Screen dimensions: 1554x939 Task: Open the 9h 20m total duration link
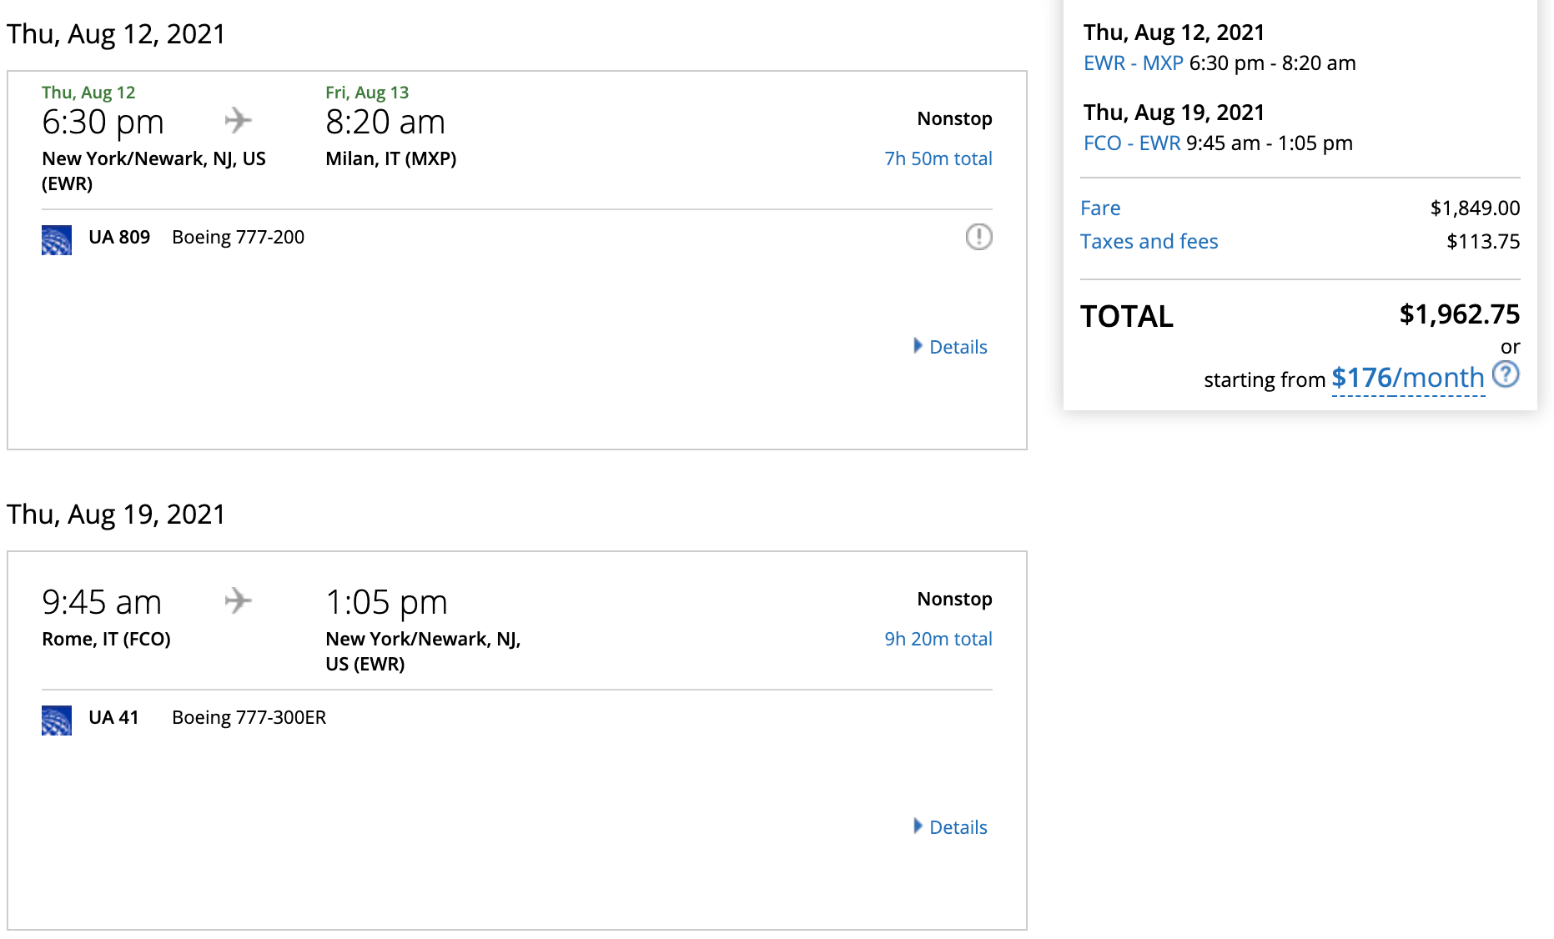(938, 639)
